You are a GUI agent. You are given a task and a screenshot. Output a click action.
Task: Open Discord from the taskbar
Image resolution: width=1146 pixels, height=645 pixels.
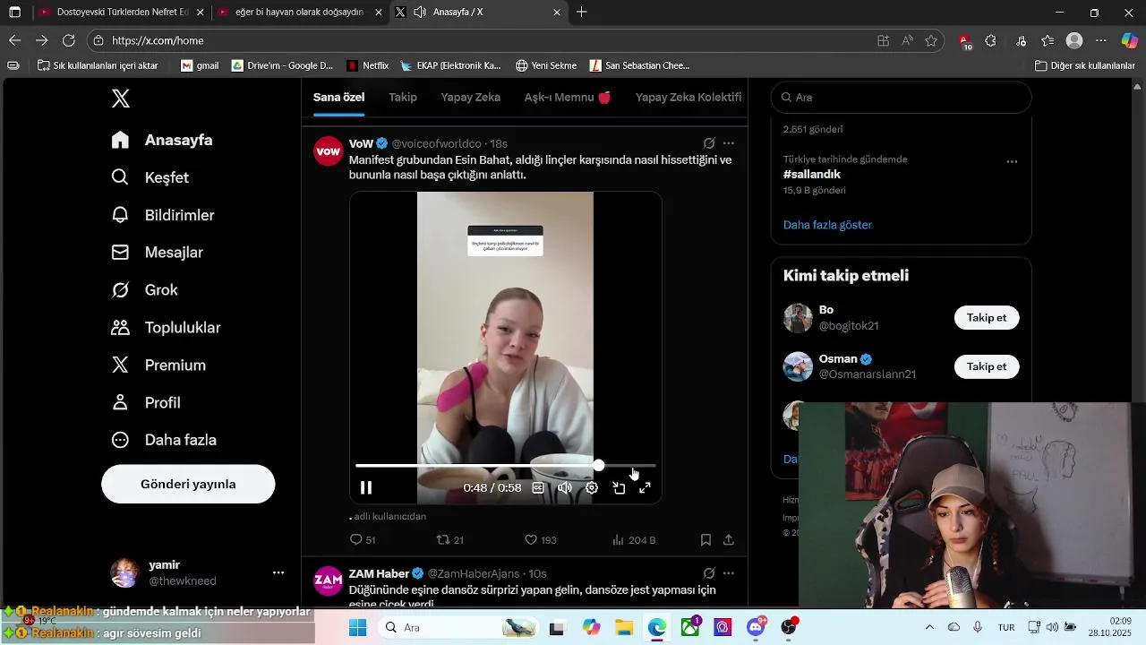click(x=756, y=627)
